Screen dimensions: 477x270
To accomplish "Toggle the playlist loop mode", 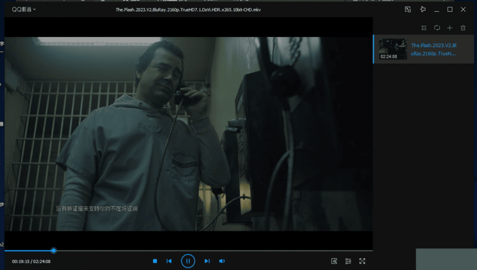I will point(437,27).
